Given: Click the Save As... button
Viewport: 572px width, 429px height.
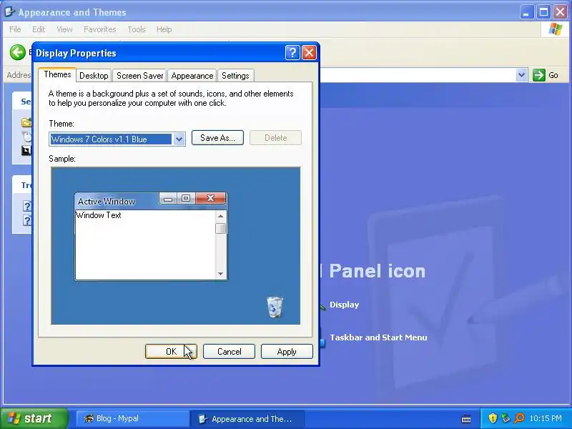Looking at the screenshot, I should (217, 138).
